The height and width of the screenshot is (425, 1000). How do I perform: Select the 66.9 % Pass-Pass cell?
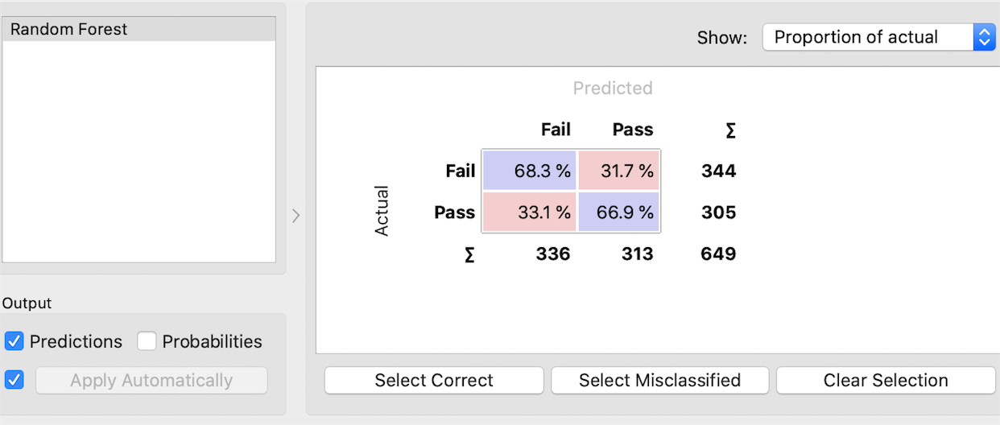click(x=619, y=212)
